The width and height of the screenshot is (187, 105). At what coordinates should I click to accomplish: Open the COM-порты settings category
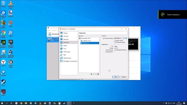pyautogui.click(x=69, y=52)
